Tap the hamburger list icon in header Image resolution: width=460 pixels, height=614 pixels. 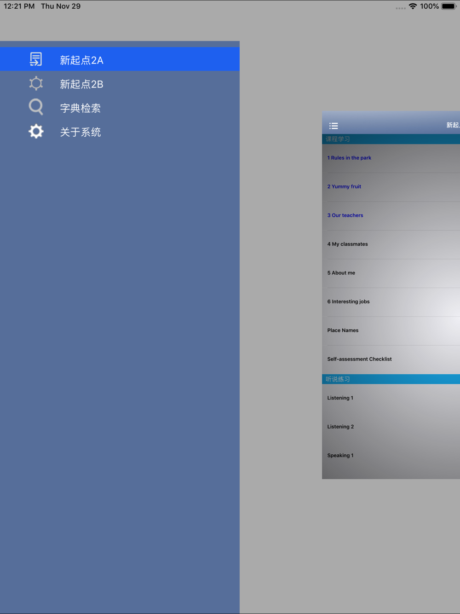pyautogui.click(x=333, y=126)
